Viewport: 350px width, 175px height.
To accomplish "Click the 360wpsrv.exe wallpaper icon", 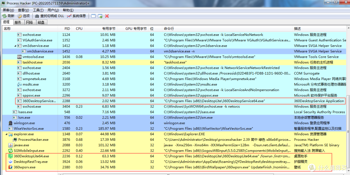I will 10,167.
